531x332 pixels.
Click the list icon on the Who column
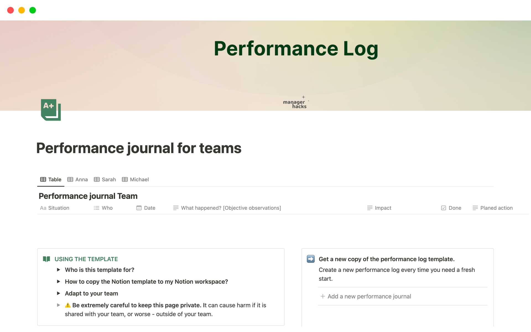96,208
